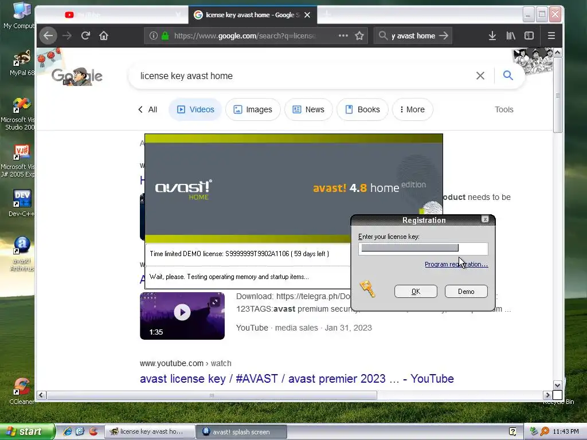Click the horizontal scrollbar left arrow

(41, 395)
